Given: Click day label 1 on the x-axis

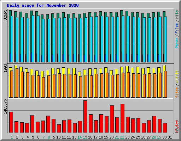Looking at the screenshot, I should (12, 137).
